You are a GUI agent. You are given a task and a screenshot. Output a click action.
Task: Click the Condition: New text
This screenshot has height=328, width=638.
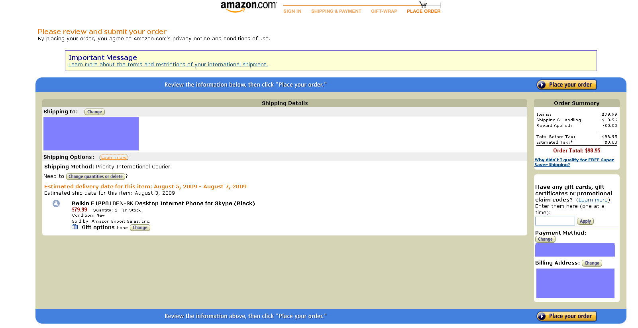click(x=88, y=215)
